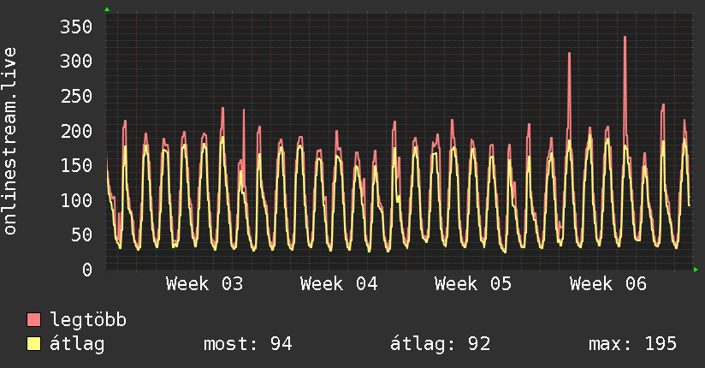Click the green arrow atop the y-axis

coord(106,9)
